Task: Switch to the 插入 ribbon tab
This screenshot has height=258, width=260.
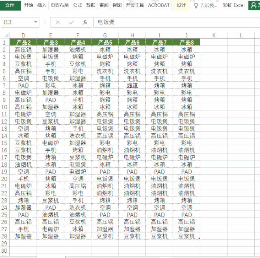Action: (x=42, y=5)
